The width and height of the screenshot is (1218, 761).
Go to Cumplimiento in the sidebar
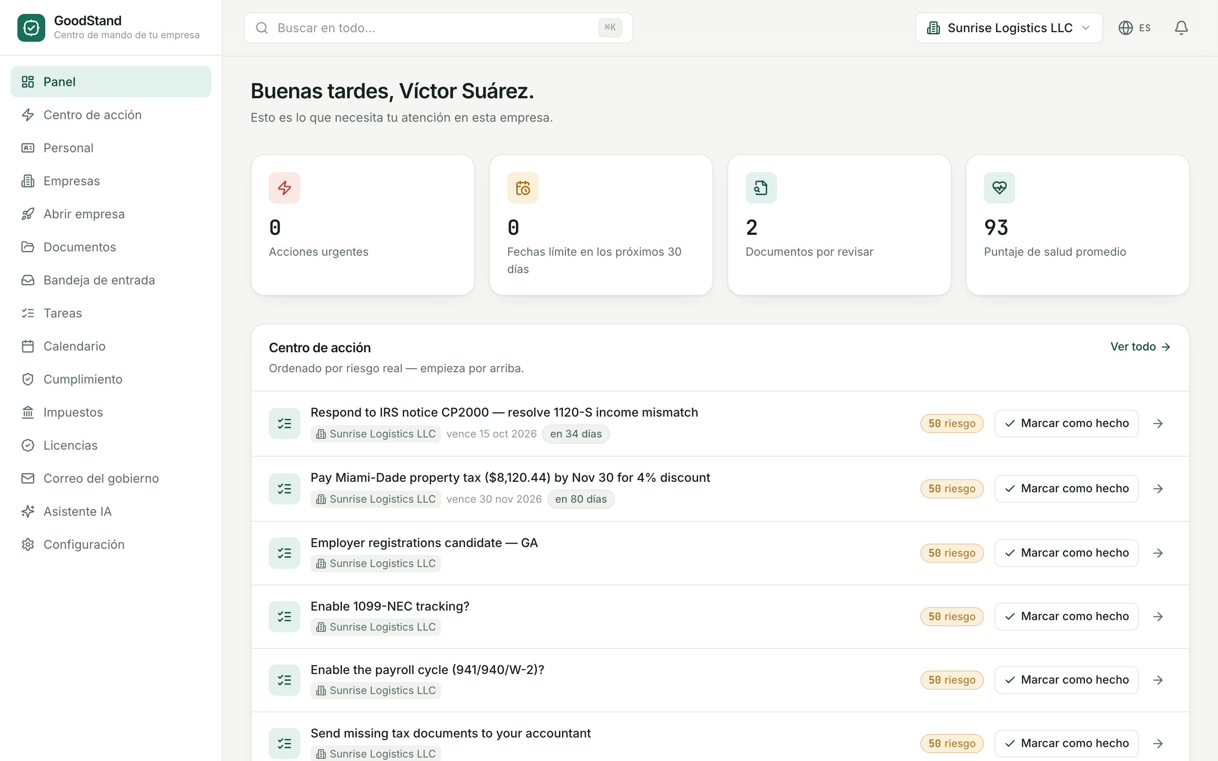coord(111,379)
